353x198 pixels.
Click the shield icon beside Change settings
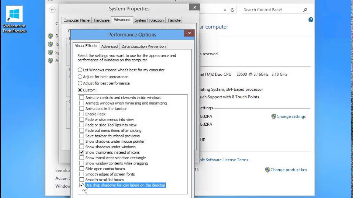tap(274, 116)
